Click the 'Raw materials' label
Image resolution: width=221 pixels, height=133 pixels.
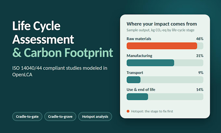[x=139, y=39]
